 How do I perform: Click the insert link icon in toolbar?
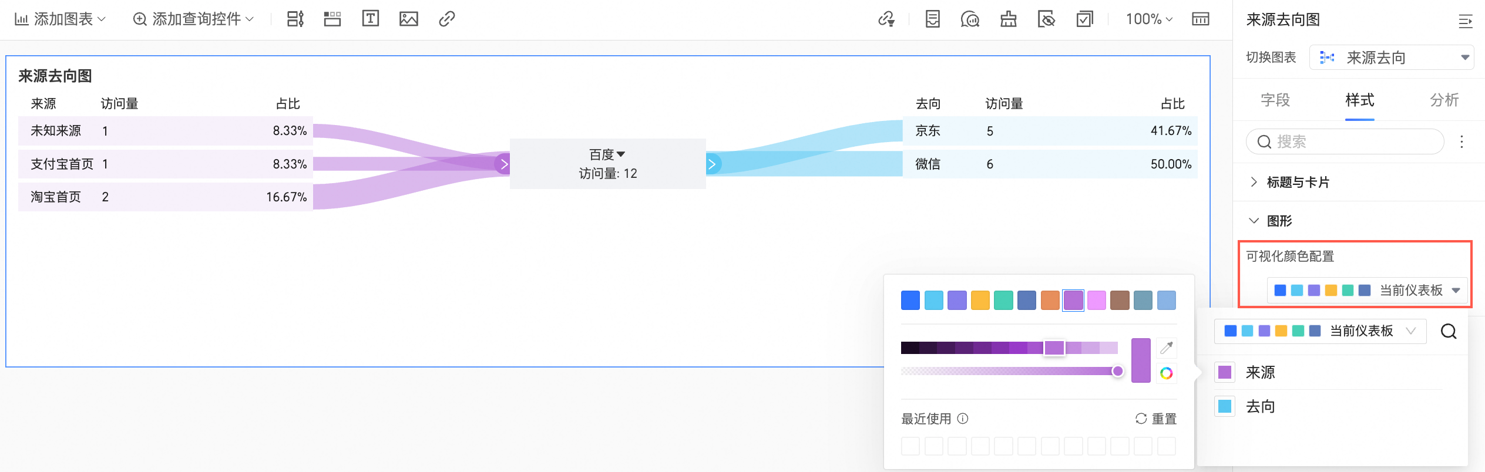coord(446,19)
